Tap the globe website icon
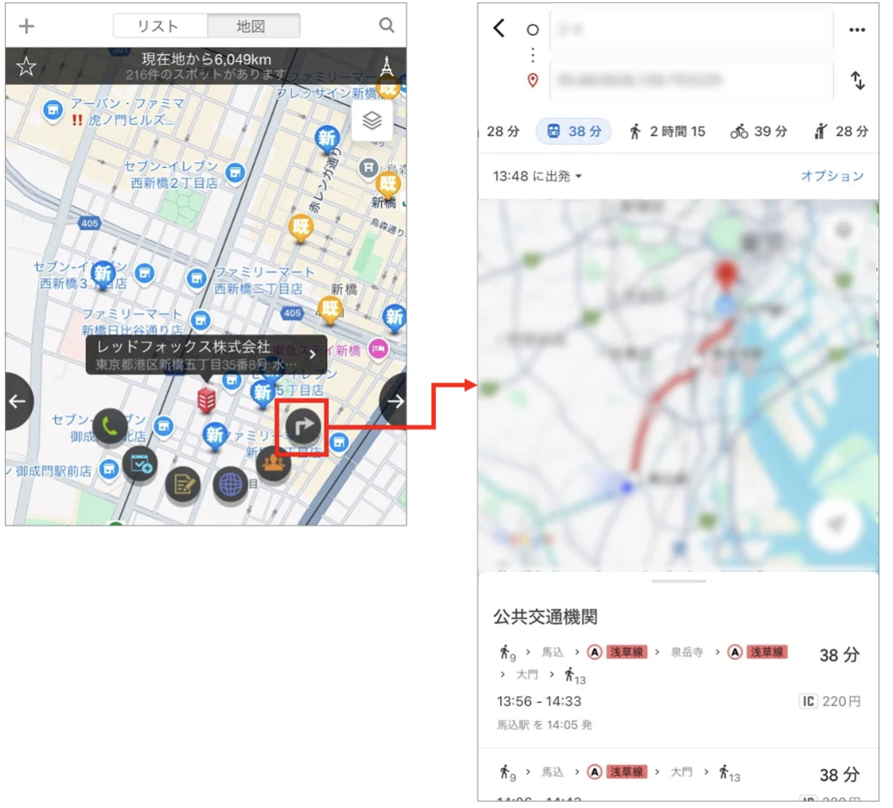Screen dimensions: 893x808 coord(230,484)
